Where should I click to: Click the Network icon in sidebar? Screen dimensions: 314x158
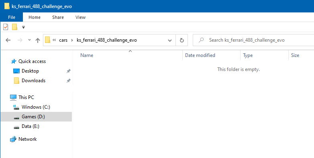click(13, 139)
